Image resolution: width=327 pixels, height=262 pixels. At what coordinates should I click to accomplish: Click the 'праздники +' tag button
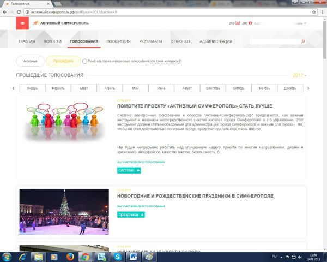pos(131,215)
